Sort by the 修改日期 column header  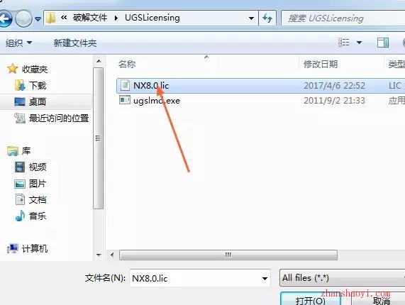pos(321,64)
